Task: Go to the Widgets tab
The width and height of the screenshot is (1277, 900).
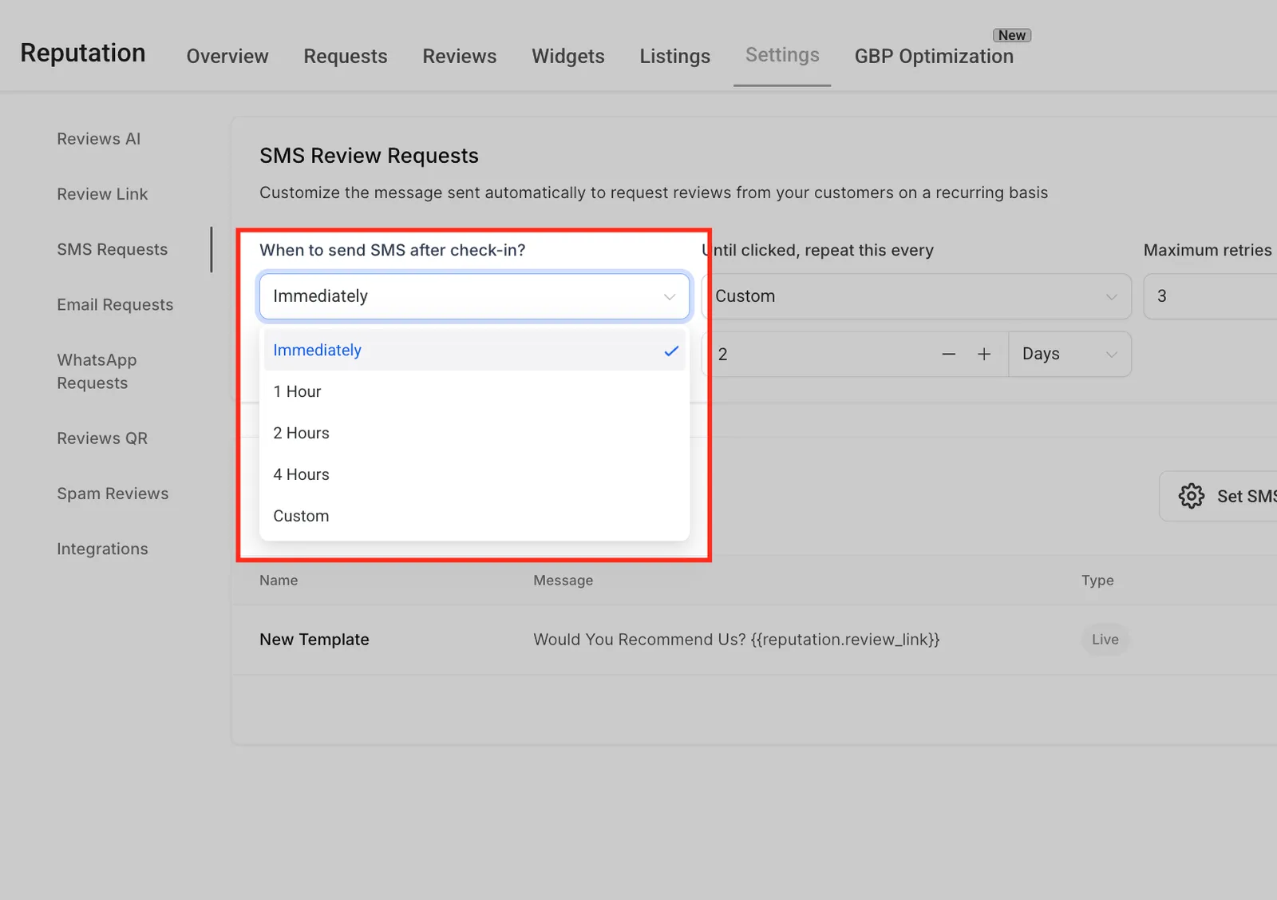Action: 568,56
